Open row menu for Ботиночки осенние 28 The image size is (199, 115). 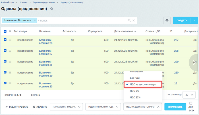coord(10,62)
